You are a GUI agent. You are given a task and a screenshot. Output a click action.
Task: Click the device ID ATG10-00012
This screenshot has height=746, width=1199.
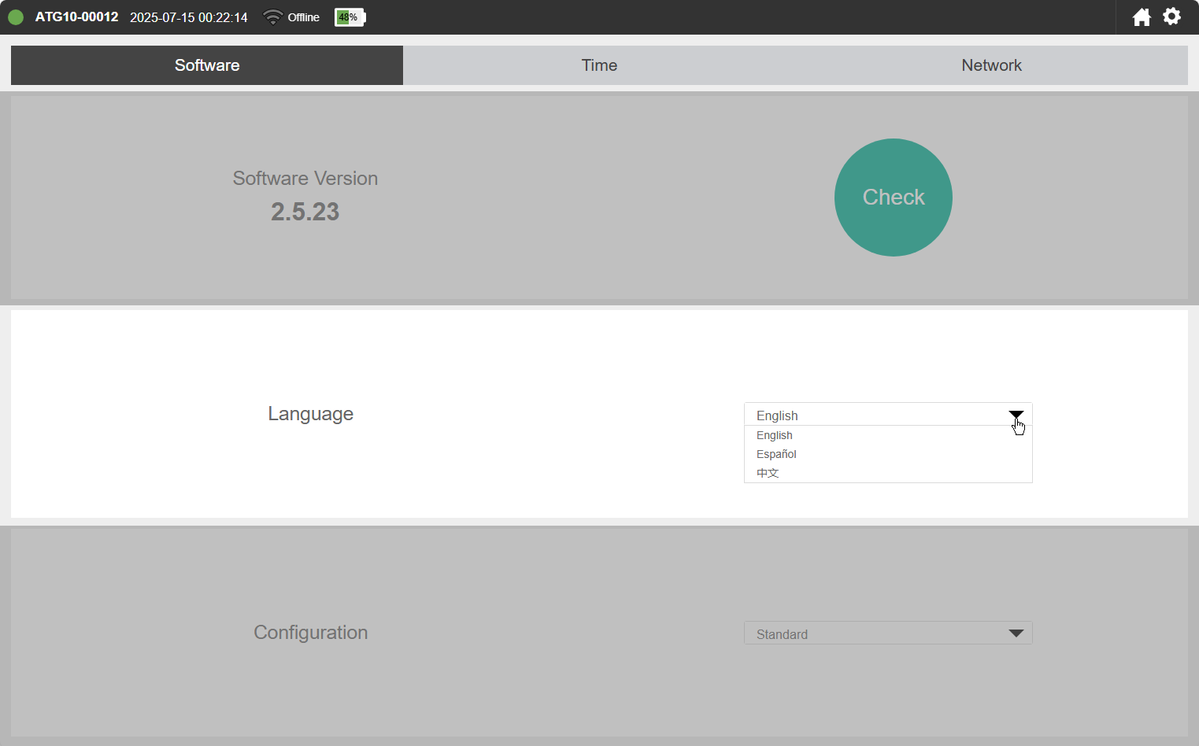(76, 17)
